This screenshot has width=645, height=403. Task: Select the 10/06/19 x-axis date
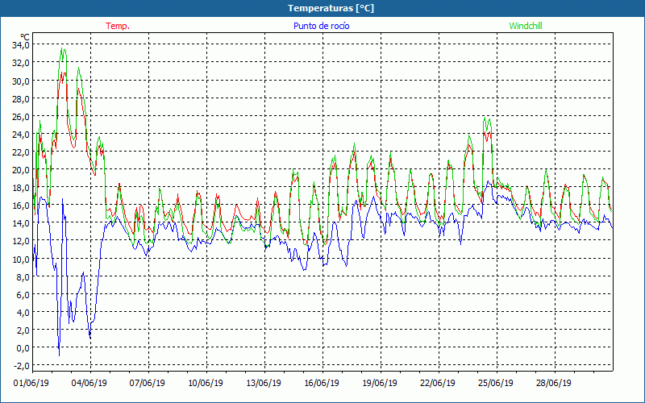pos(206,383)
